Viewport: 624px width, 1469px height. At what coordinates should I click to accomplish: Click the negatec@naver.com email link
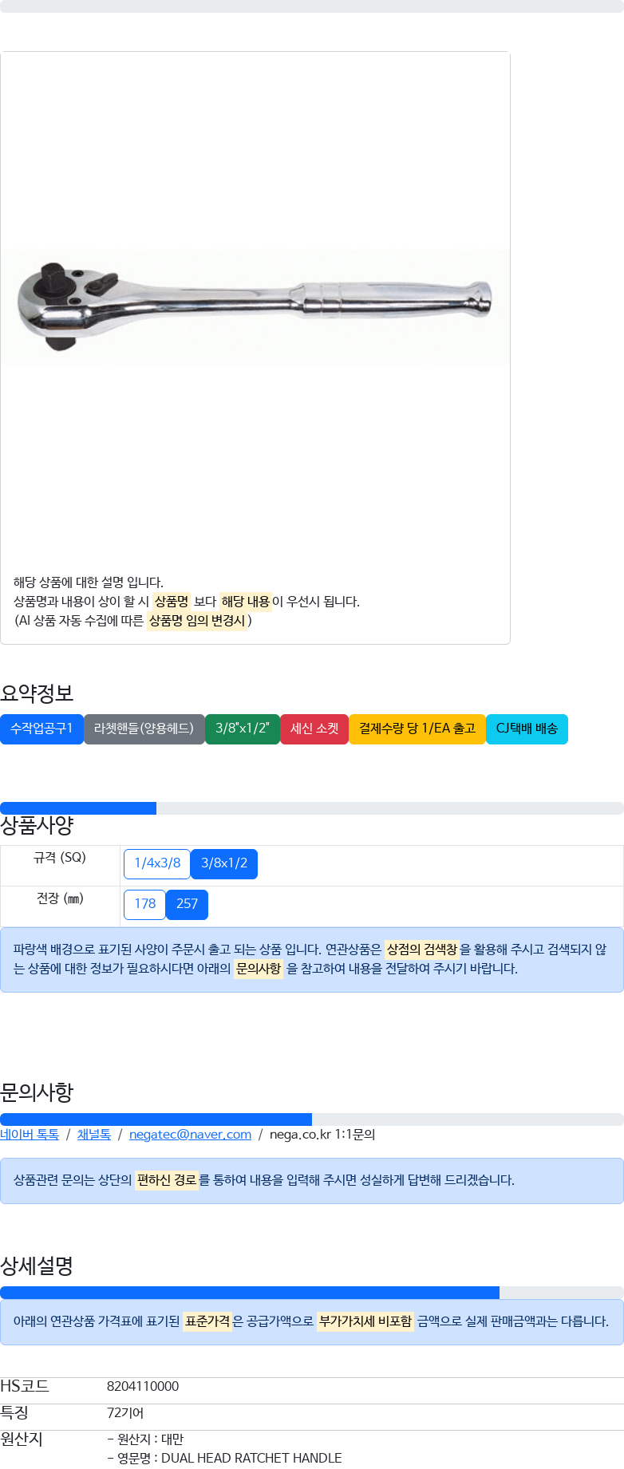point(190,1135)
